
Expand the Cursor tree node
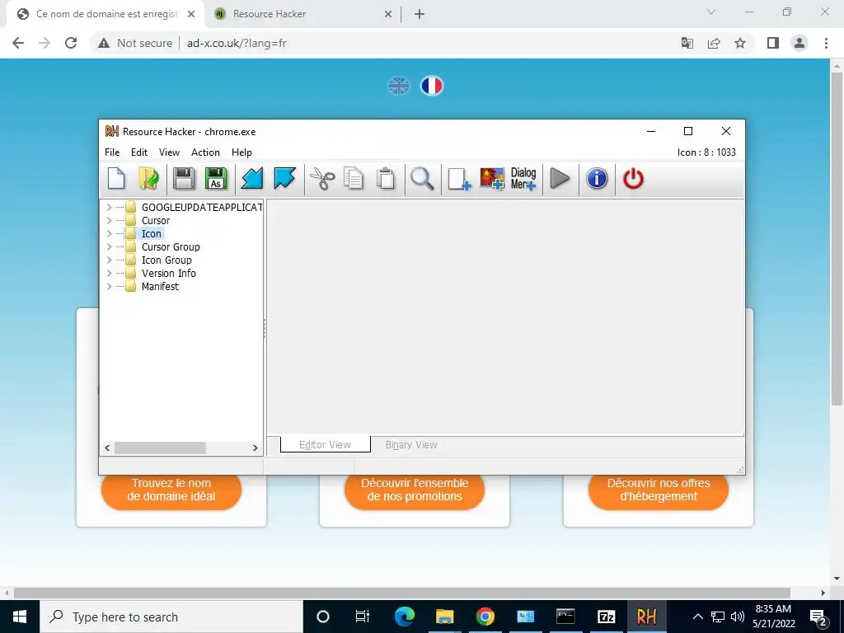pyautogui.click(x=110, y=220)
